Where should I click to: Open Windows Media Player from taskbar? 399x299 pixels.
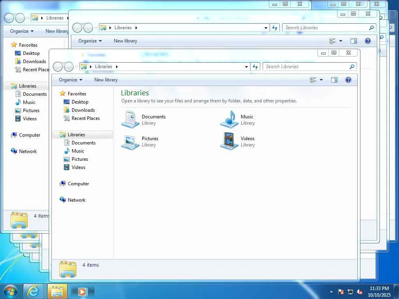coord(82,291)
